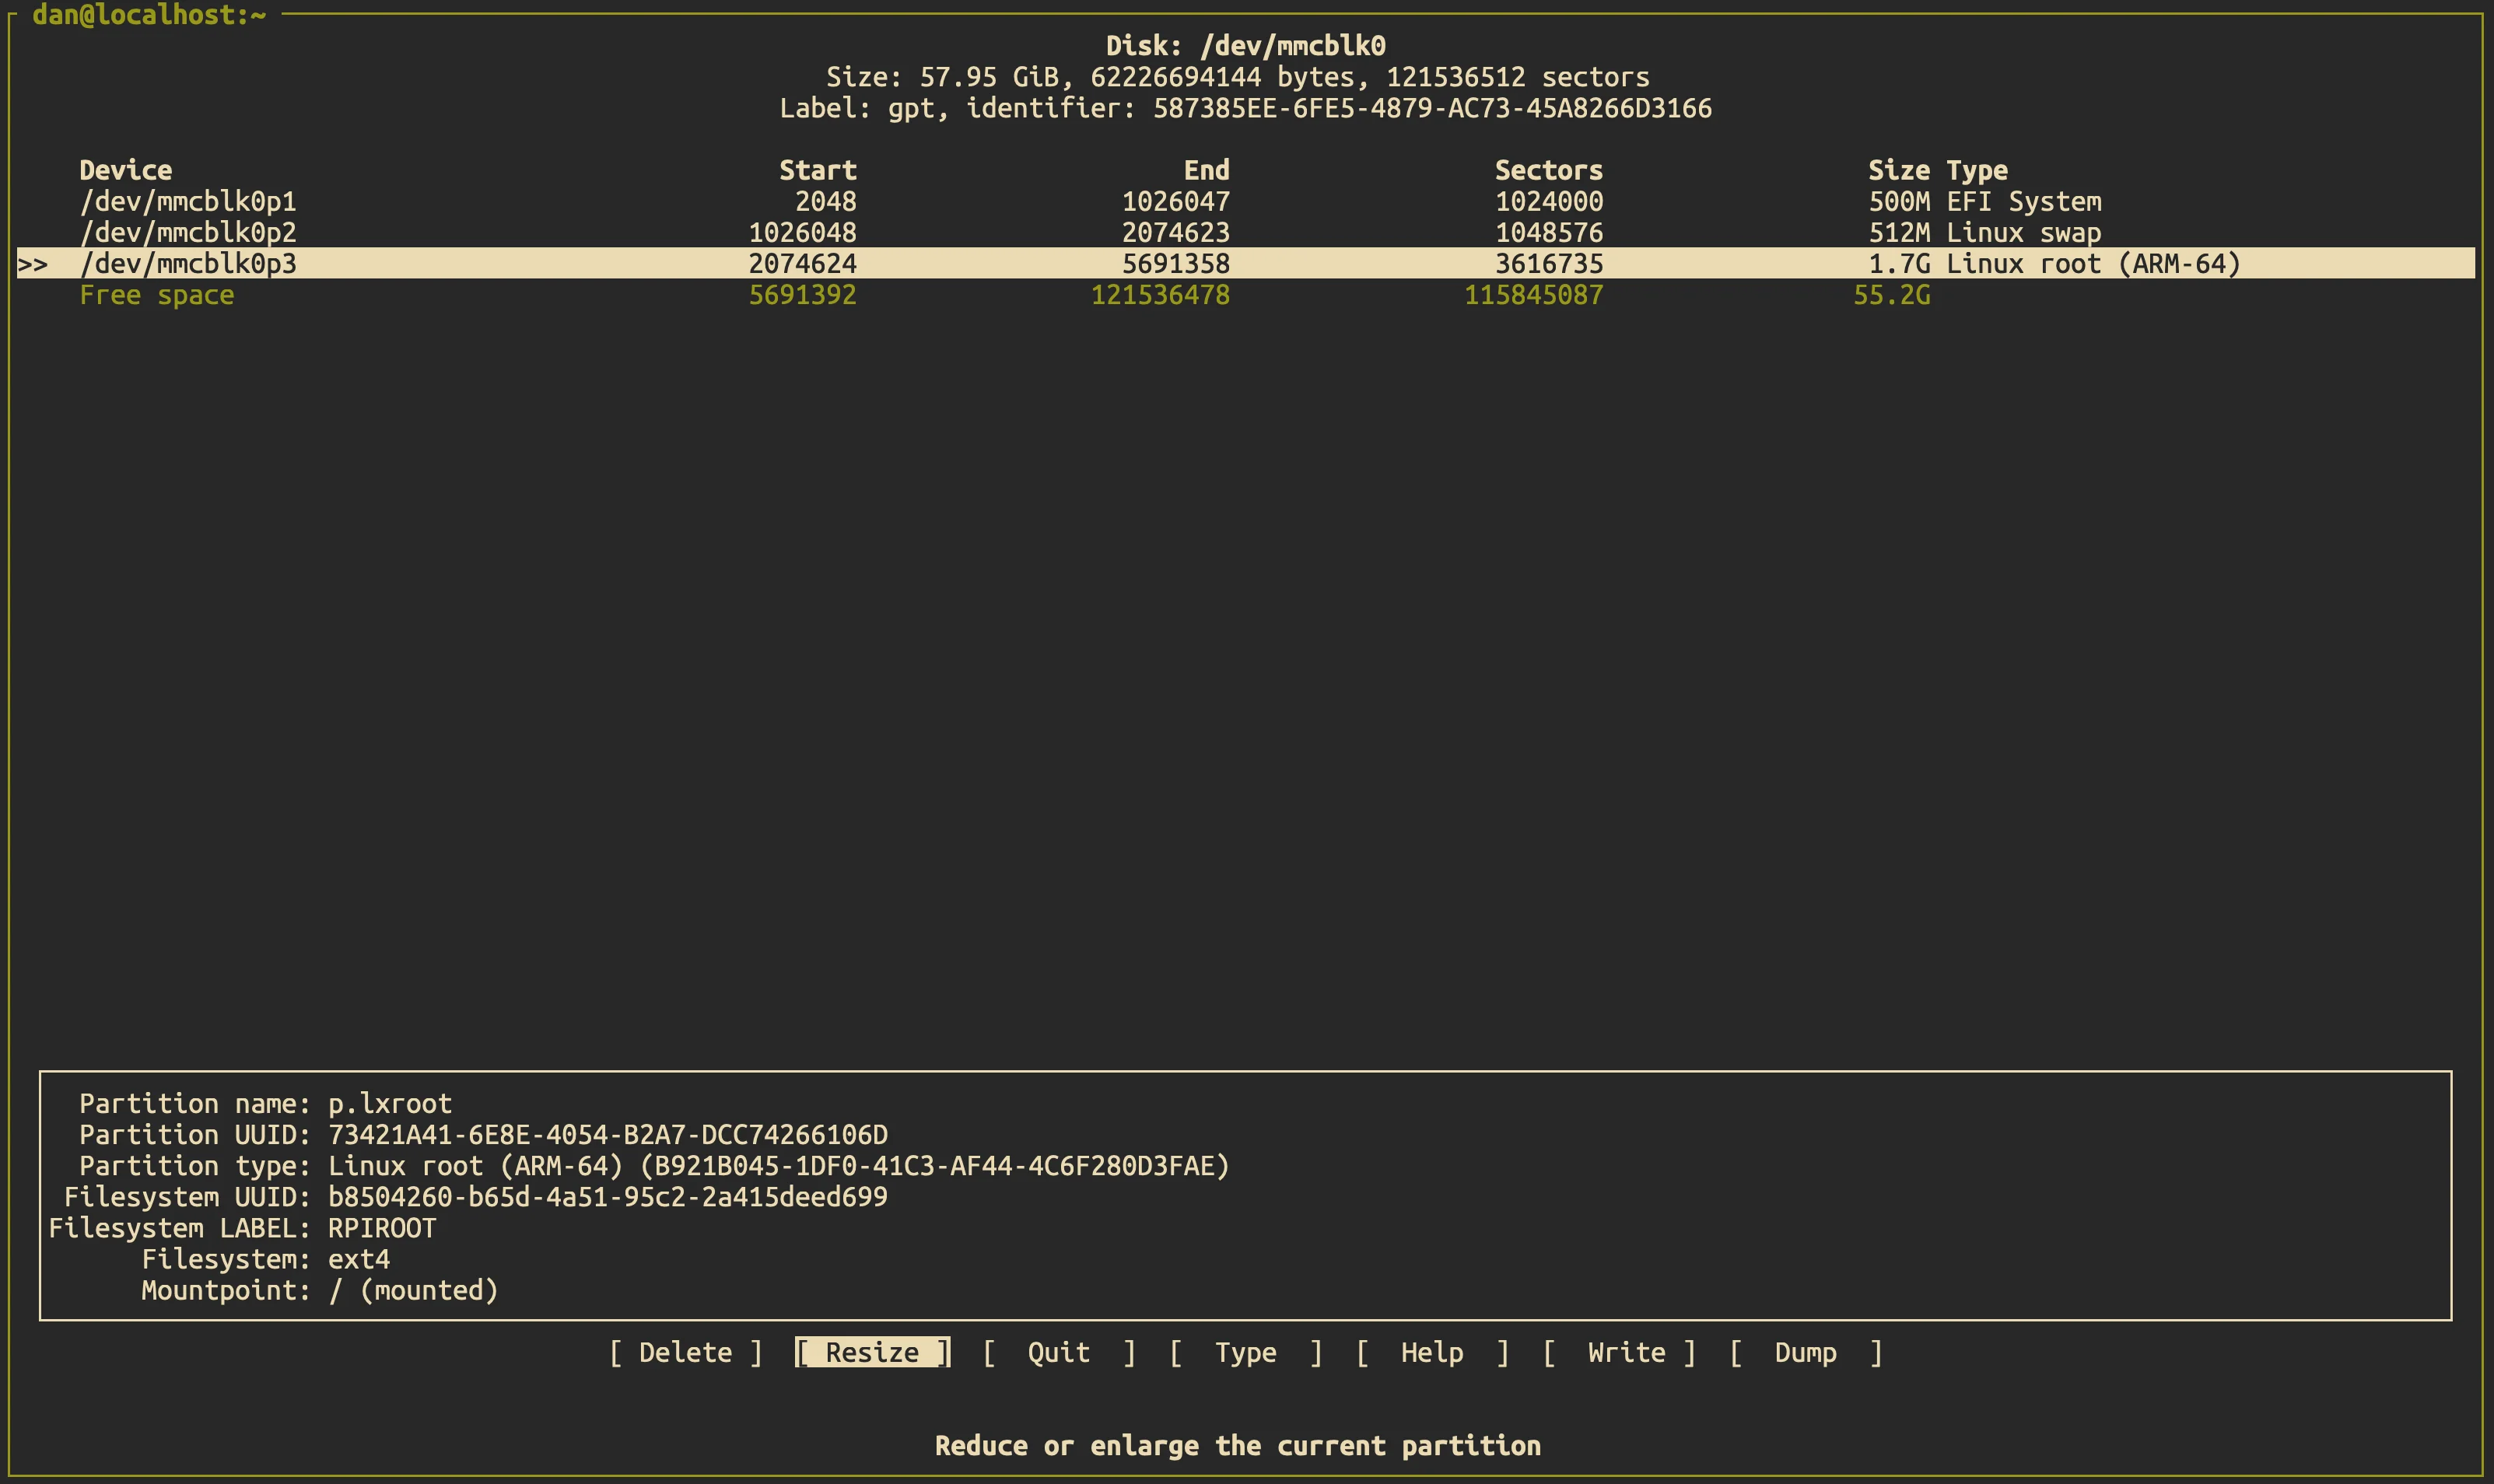Image resolution: width=2494 pixels, height=1484 pixels.
Task: Select the /dev/mmcblk0p1 EFI System partition
Action: [190, 201]
